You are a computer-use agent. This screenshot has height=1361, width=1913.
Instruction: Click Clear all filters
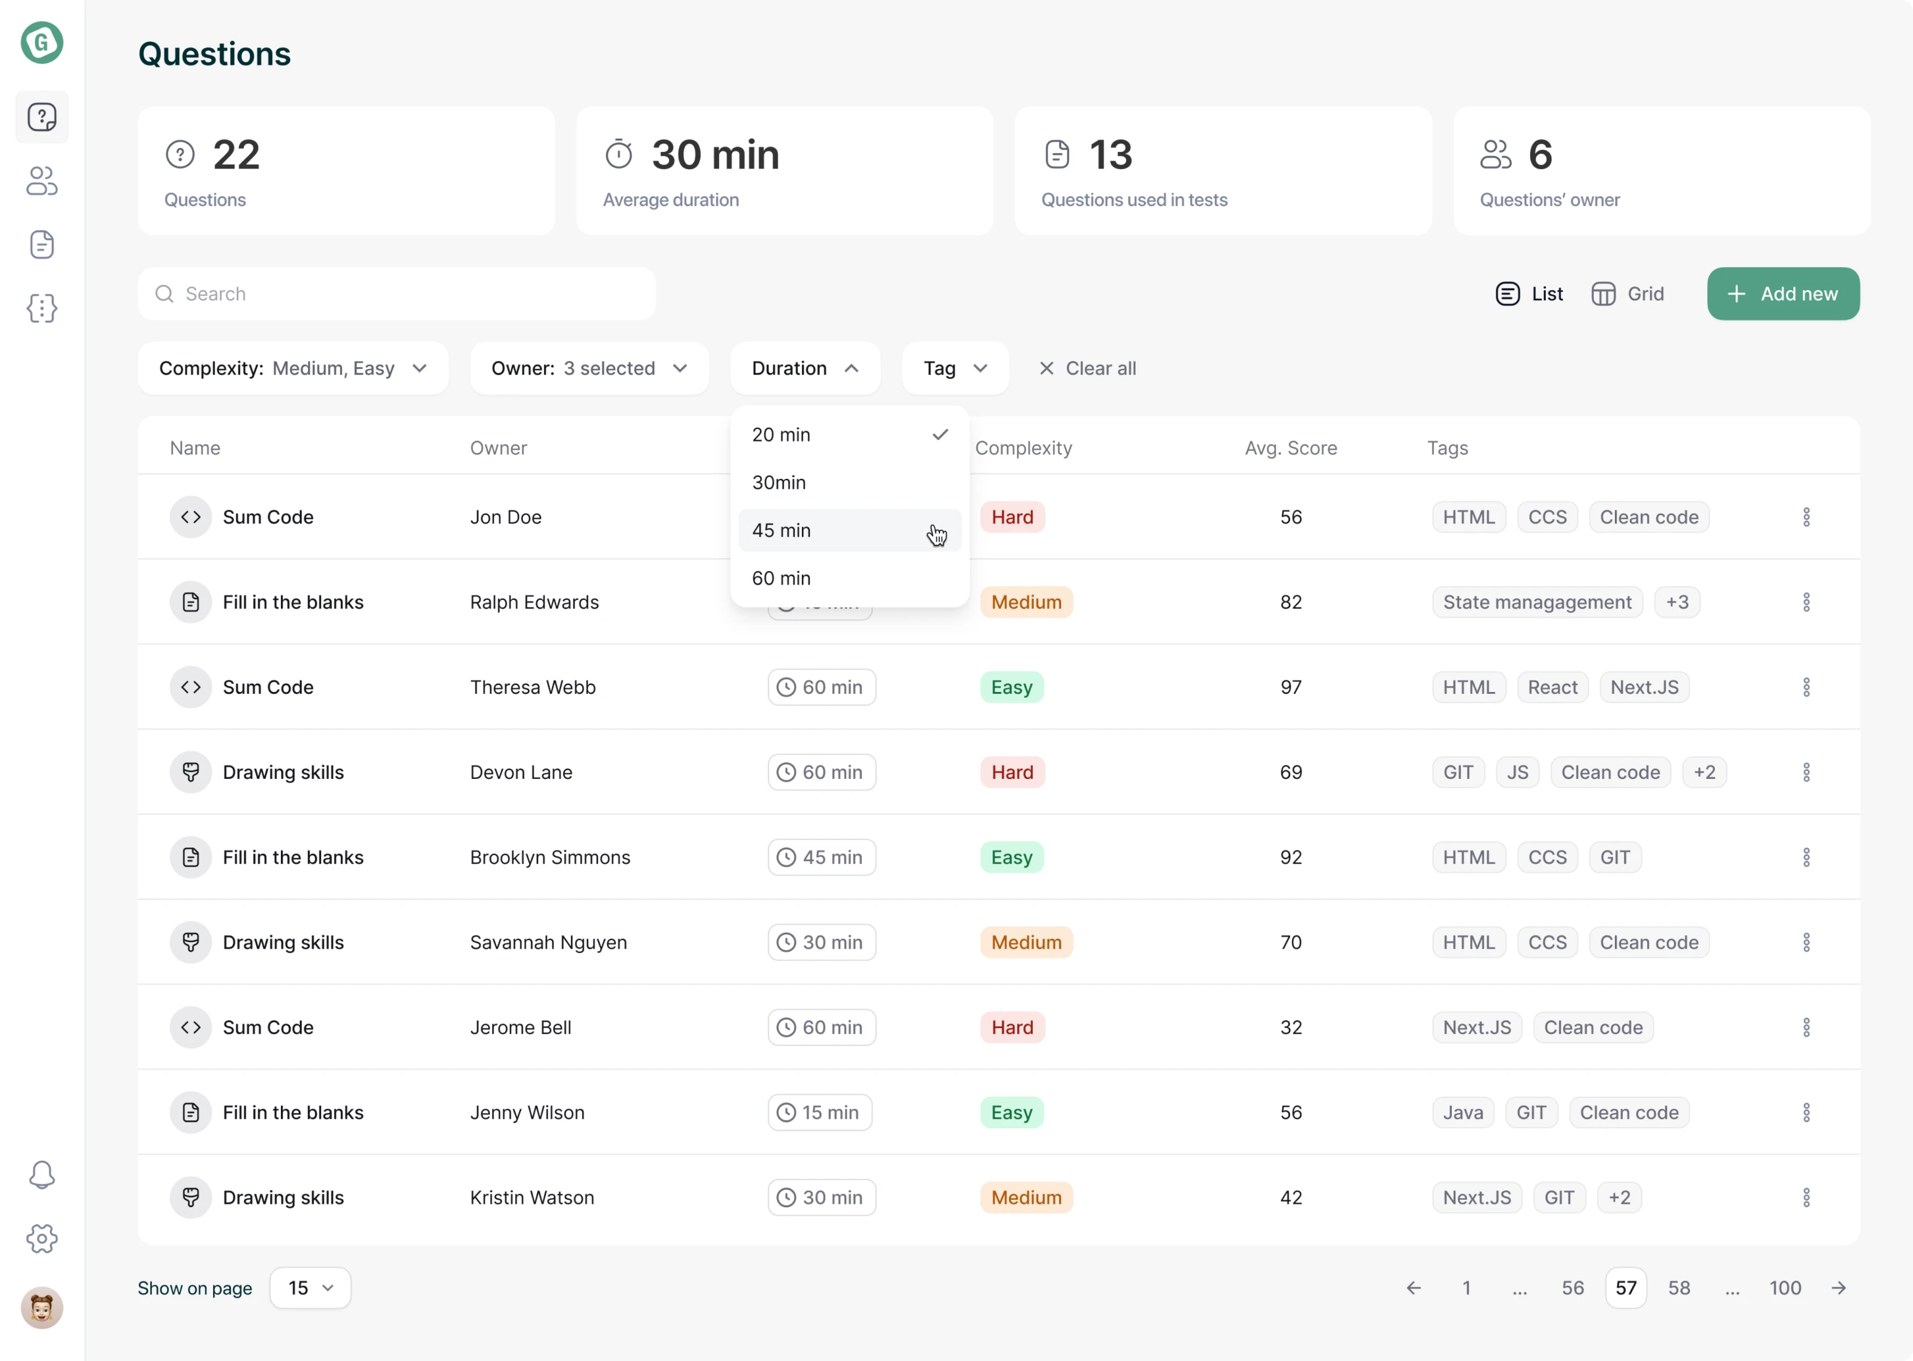point(1087,368)
